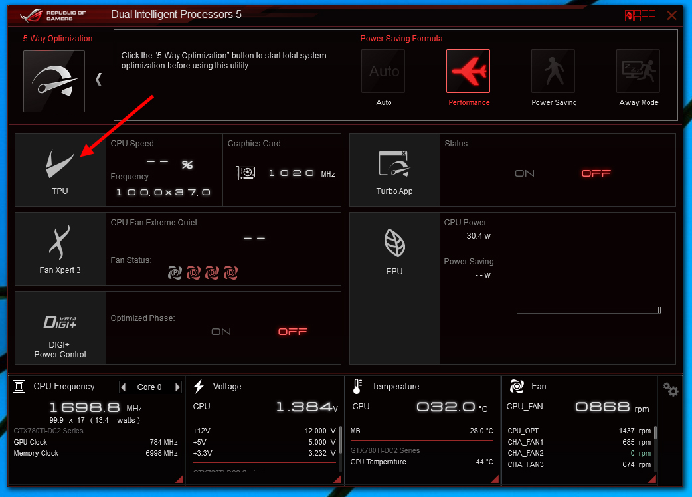Screen dimensions: 692x497
Task: Click the Memory Clock row
Action: 96,453
